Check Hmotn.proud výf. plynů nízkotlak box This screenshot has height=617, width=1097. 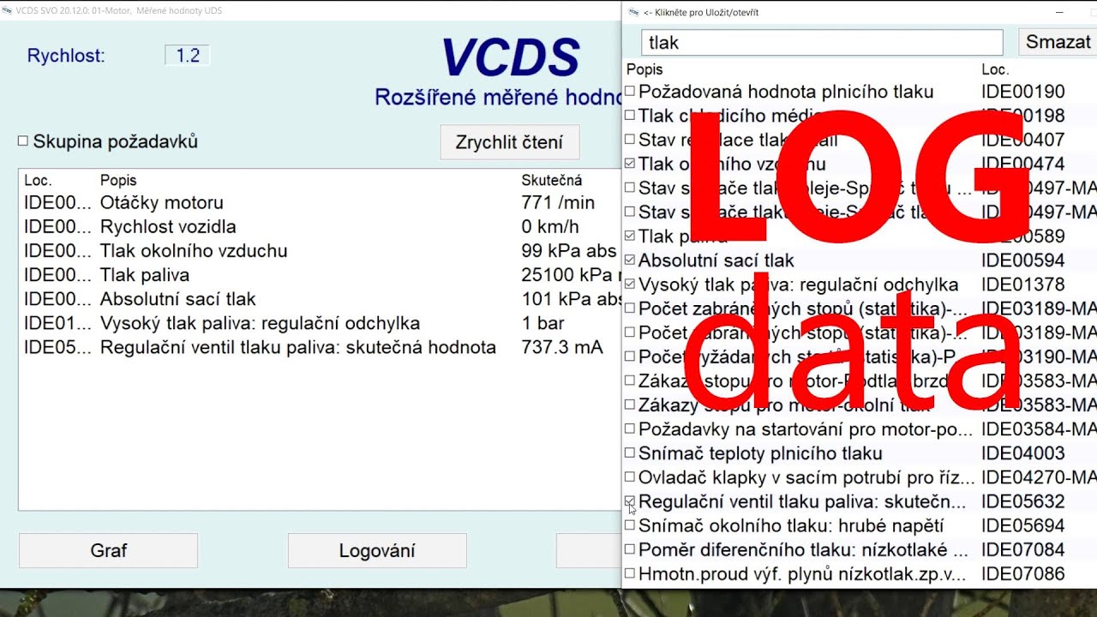click(x=631, y=572)
